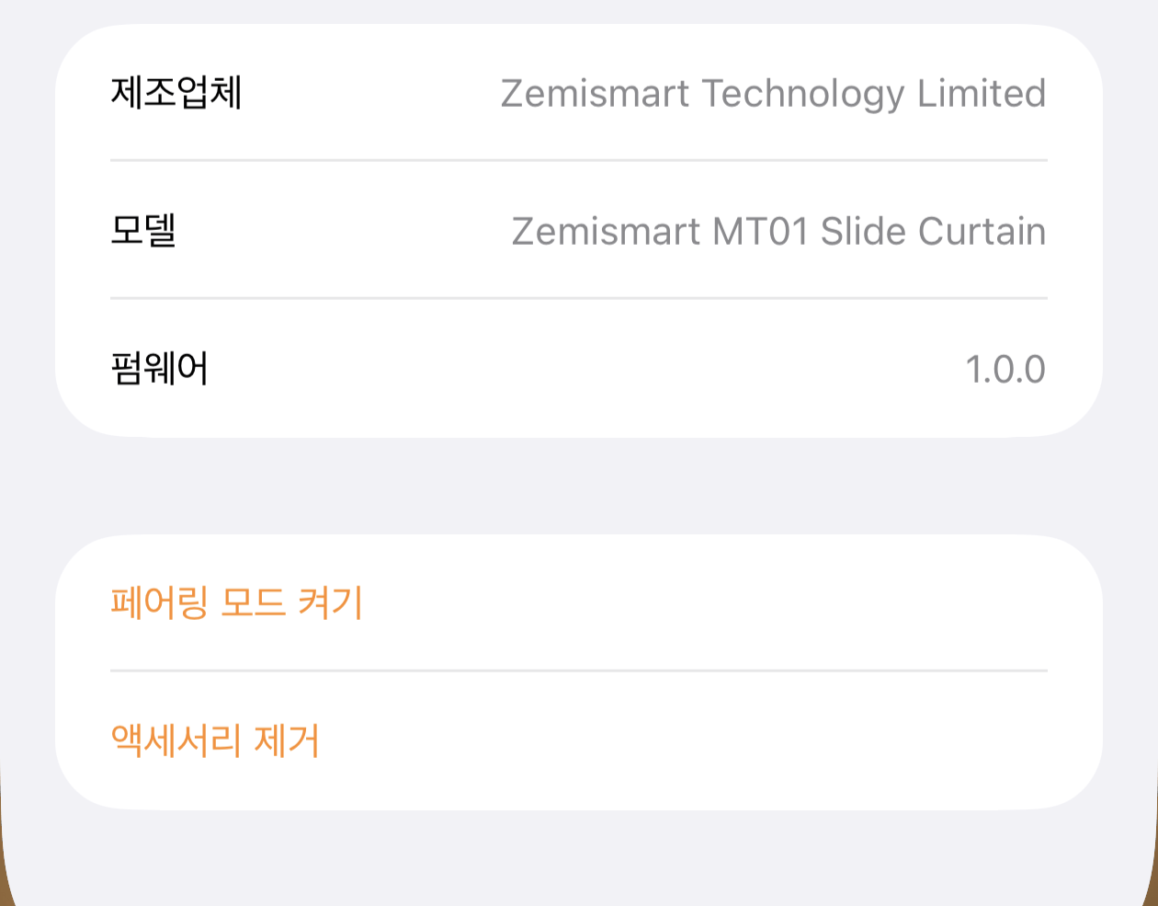This screenshot has width=1158, height=906.
Task: Tap 액세서리 제거 to remove the accessory
Action: pyautogui.click(x=214, y=741)
